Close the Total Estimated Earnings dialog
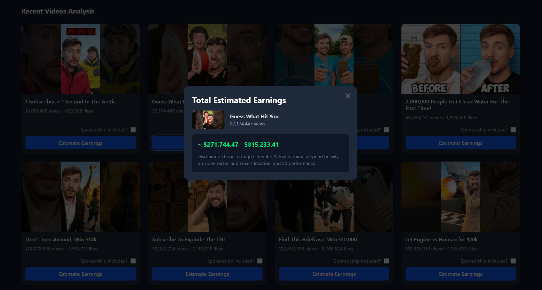 pyautogui.click(x=348, y=96)
